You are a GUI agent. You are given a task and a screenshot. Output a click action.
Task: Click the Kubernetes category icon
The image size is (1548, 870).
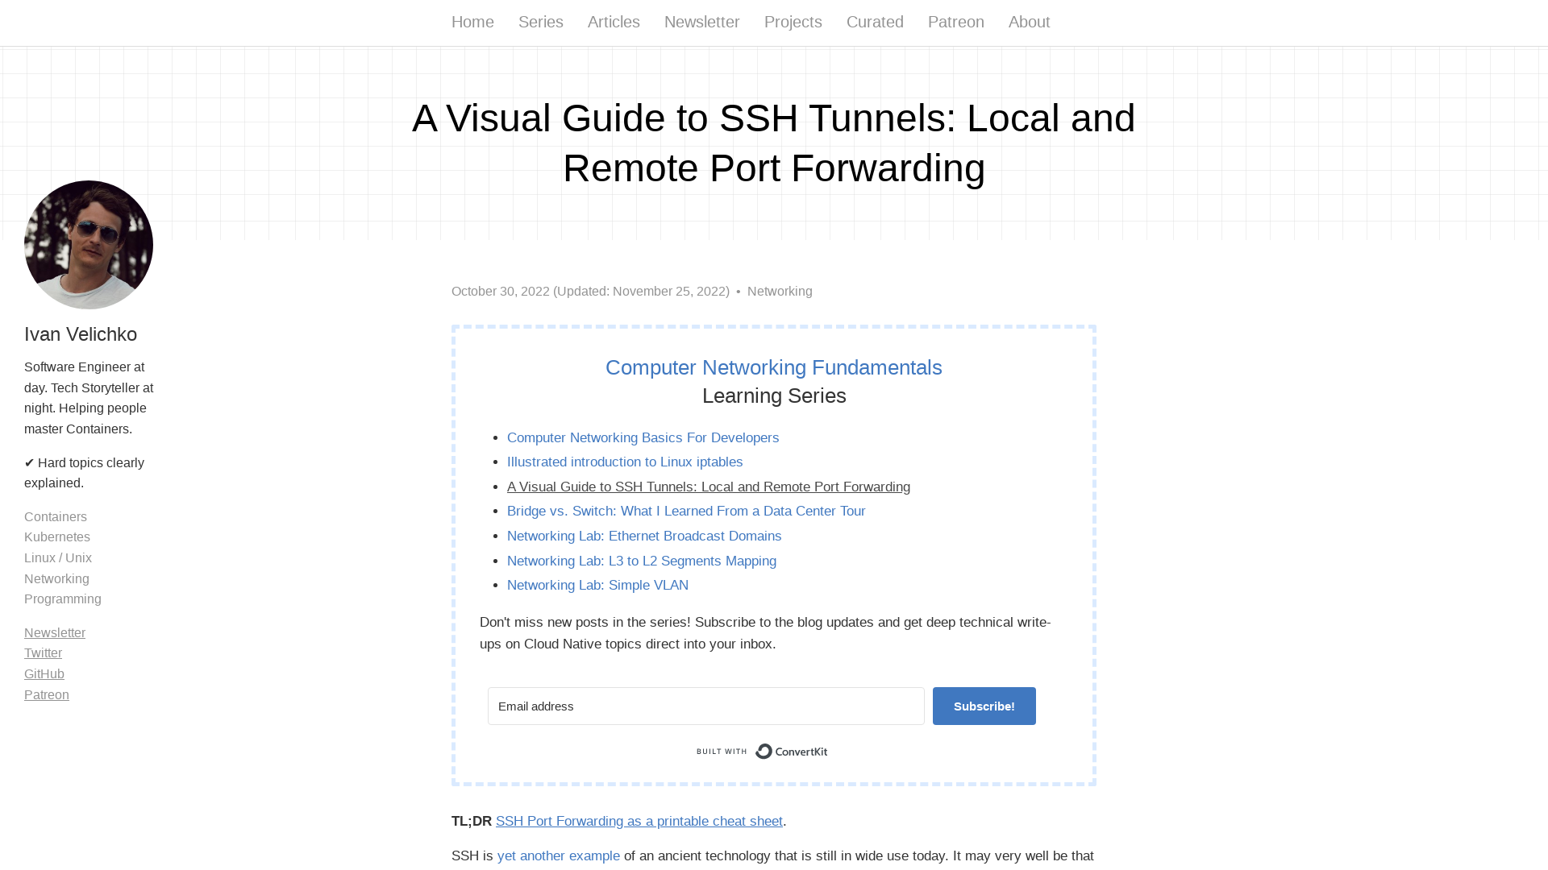click(57, 536)
